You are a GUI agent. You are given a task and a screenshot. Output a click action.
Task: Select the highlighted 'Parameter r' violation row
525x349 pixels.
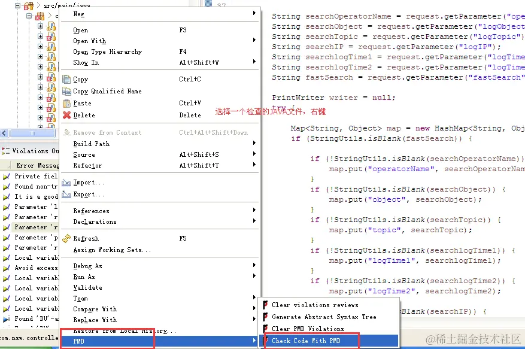click(x=30, y=227)
